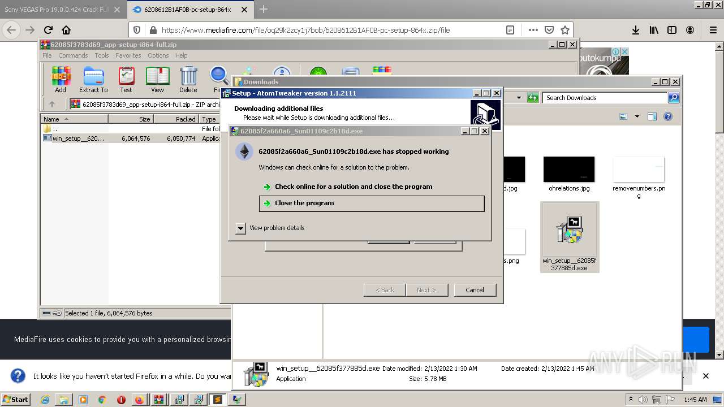Screen dimensions: 724x407
Task: Close the outokumpu ad
Action: tap(624, 51)
